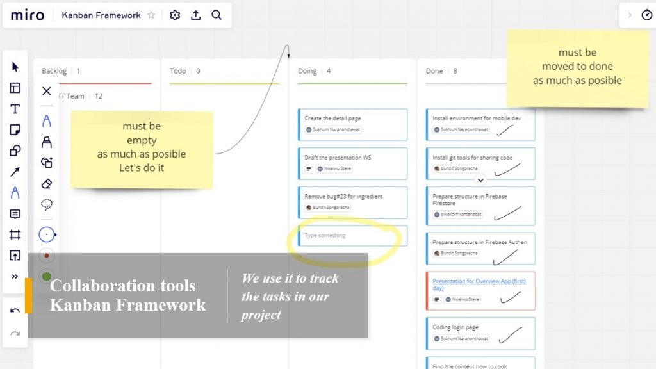Expand chevron below git tools card
Image resolution: width=656 pixels, height=369 pixels.
(480, 180)
